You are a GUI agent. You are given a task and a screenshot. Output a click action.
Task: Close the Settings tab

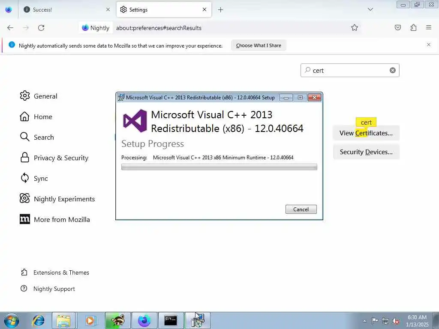[204, 9]
